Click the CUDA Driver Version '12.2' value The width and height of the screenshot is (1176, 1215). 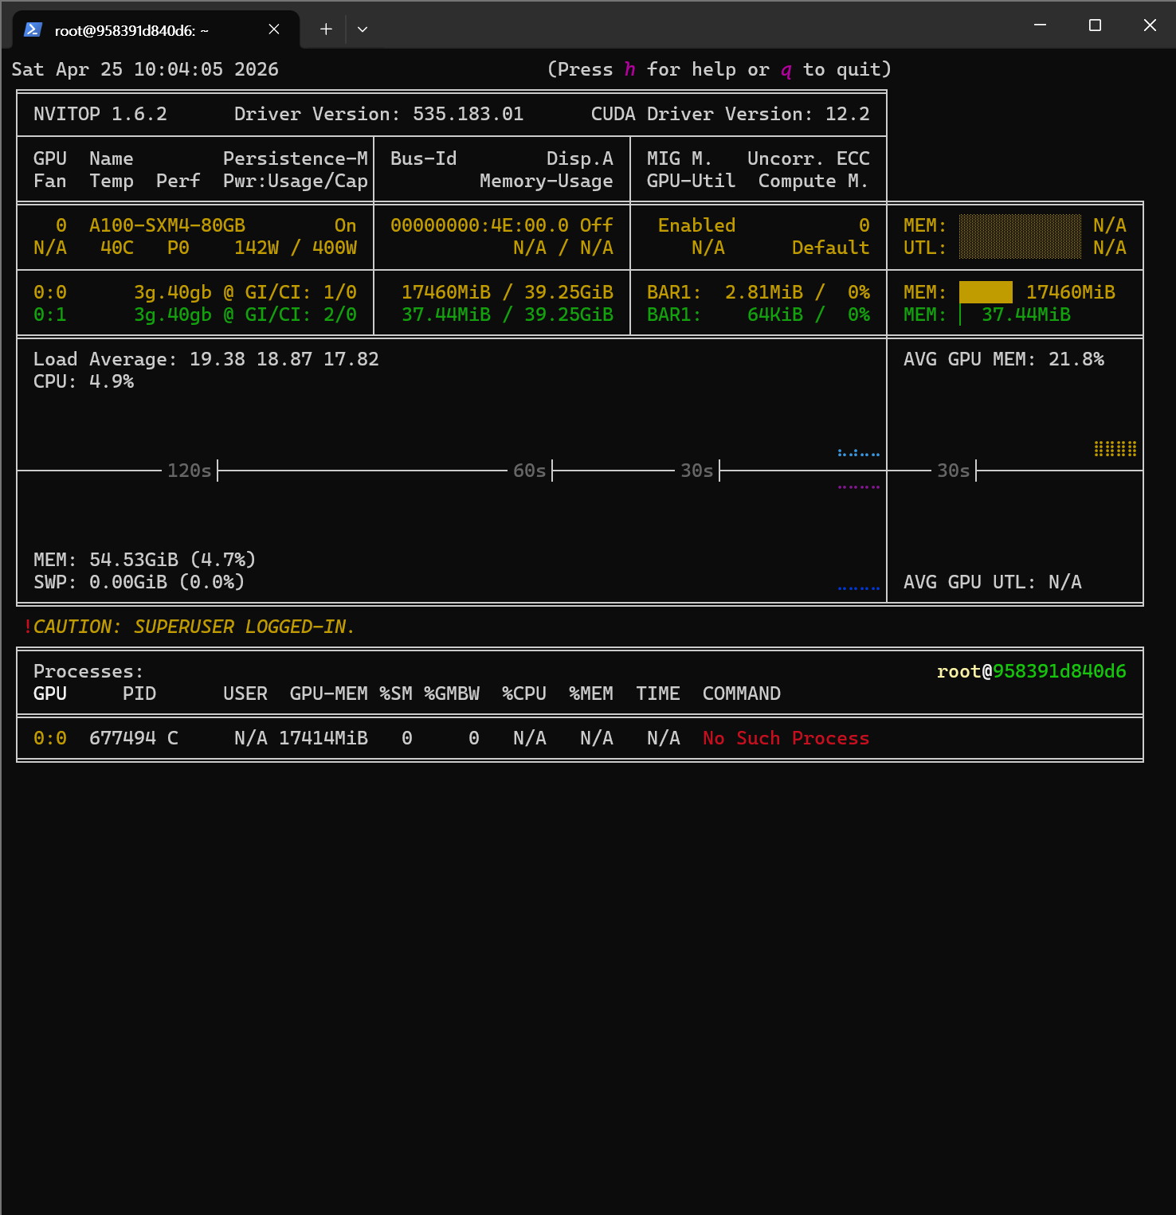(x=848, y=114)
